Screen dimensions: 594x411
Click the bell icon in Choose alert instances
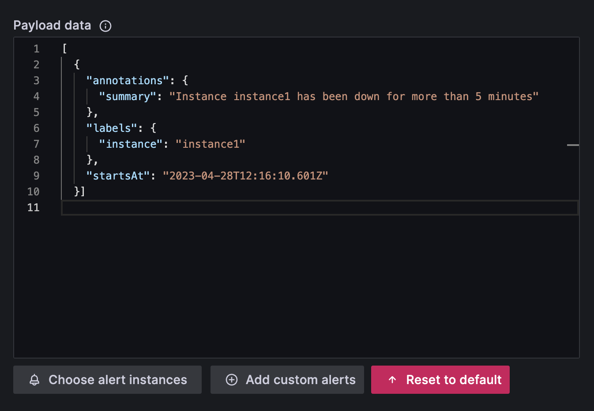tap(35, 380)
